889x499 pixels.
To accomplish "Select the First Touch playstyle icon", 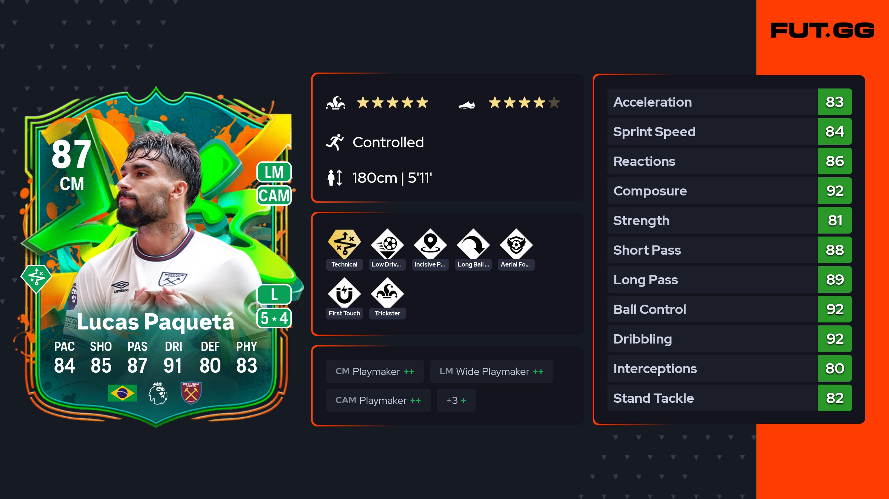I will [x=344, y=293].
